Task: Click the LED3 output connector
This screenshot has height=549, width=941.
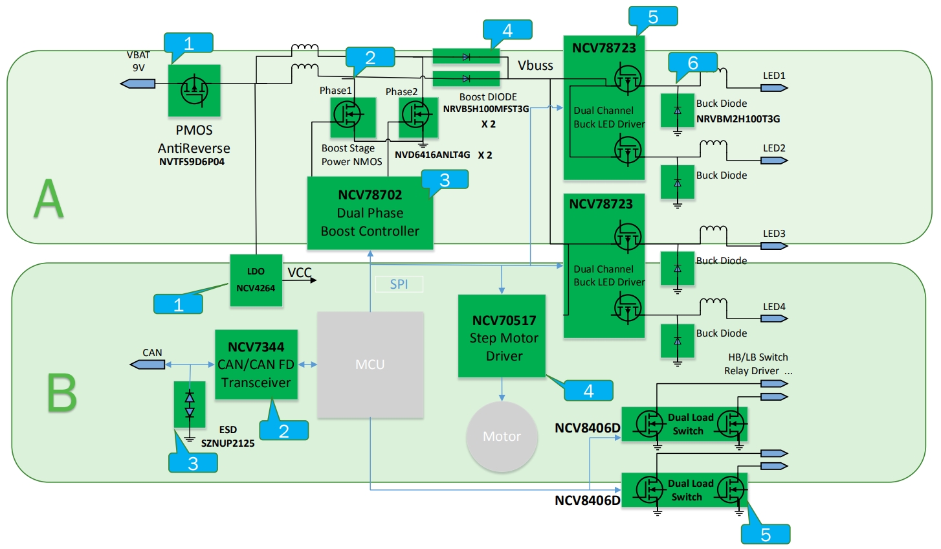Action: (x=774, y=246)
